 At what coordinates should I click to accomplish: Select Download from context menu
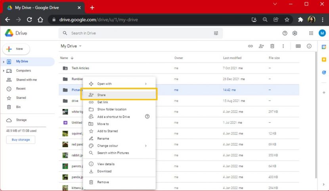point(119,171)
